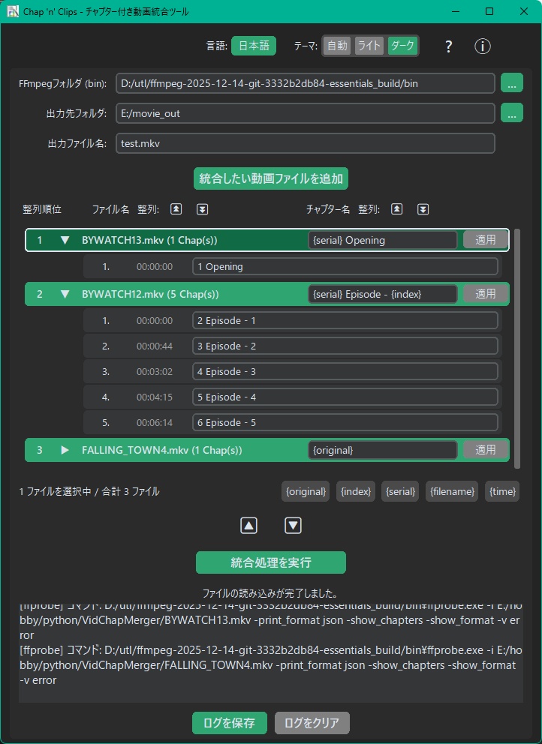This screenshot has width=542, height=744.
Task: Move the selected file down with the down arrow
Action: (293, 525)
